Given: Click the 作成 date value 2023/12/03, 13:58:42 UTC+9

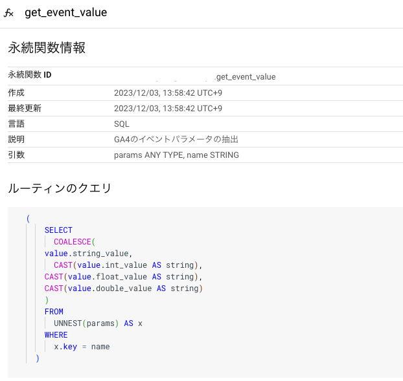Looking at the screenshot, I should click(x=168, y=93).
